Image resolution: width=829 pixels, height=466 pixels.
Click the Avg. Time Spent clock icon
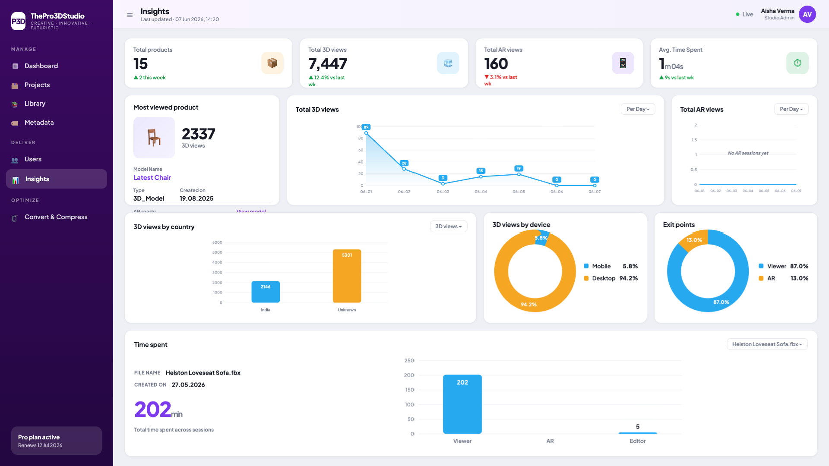click(797, 63)
